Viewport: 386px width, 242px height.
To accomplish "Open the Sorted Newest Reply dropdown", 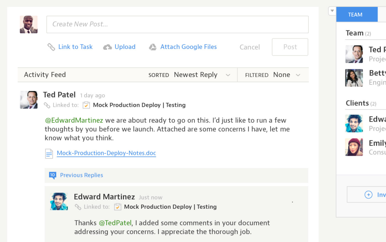I will click(201, 75).
